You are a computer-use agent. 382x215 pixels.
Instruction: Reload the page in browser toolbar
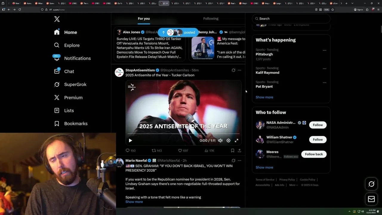[x=20, y=10]
